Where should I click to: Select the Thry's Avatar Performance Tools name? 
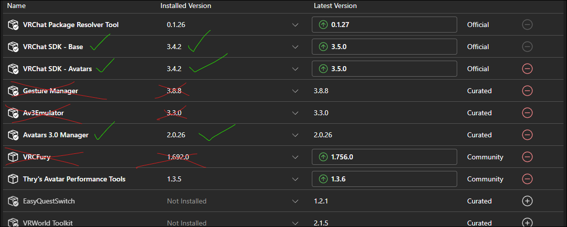tap(74, 179)
